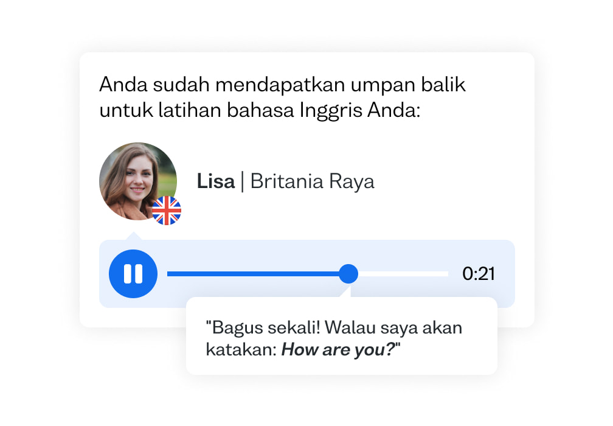Click the blue slider handle on audio bar
The height and width of the screenshot is (426, 613).
point(348,273)
